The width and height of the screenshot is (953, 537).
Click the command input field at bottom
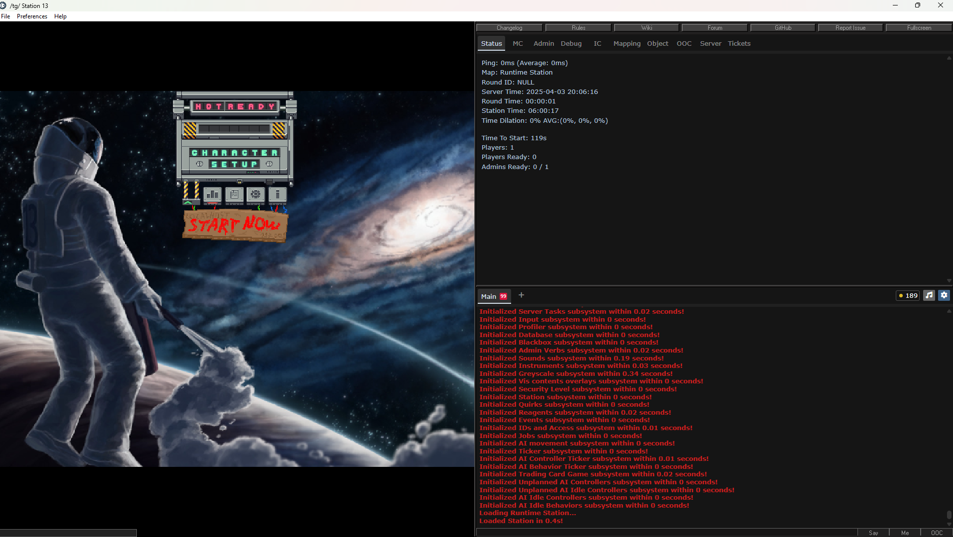pyautogui.click(x=667, y=533)
